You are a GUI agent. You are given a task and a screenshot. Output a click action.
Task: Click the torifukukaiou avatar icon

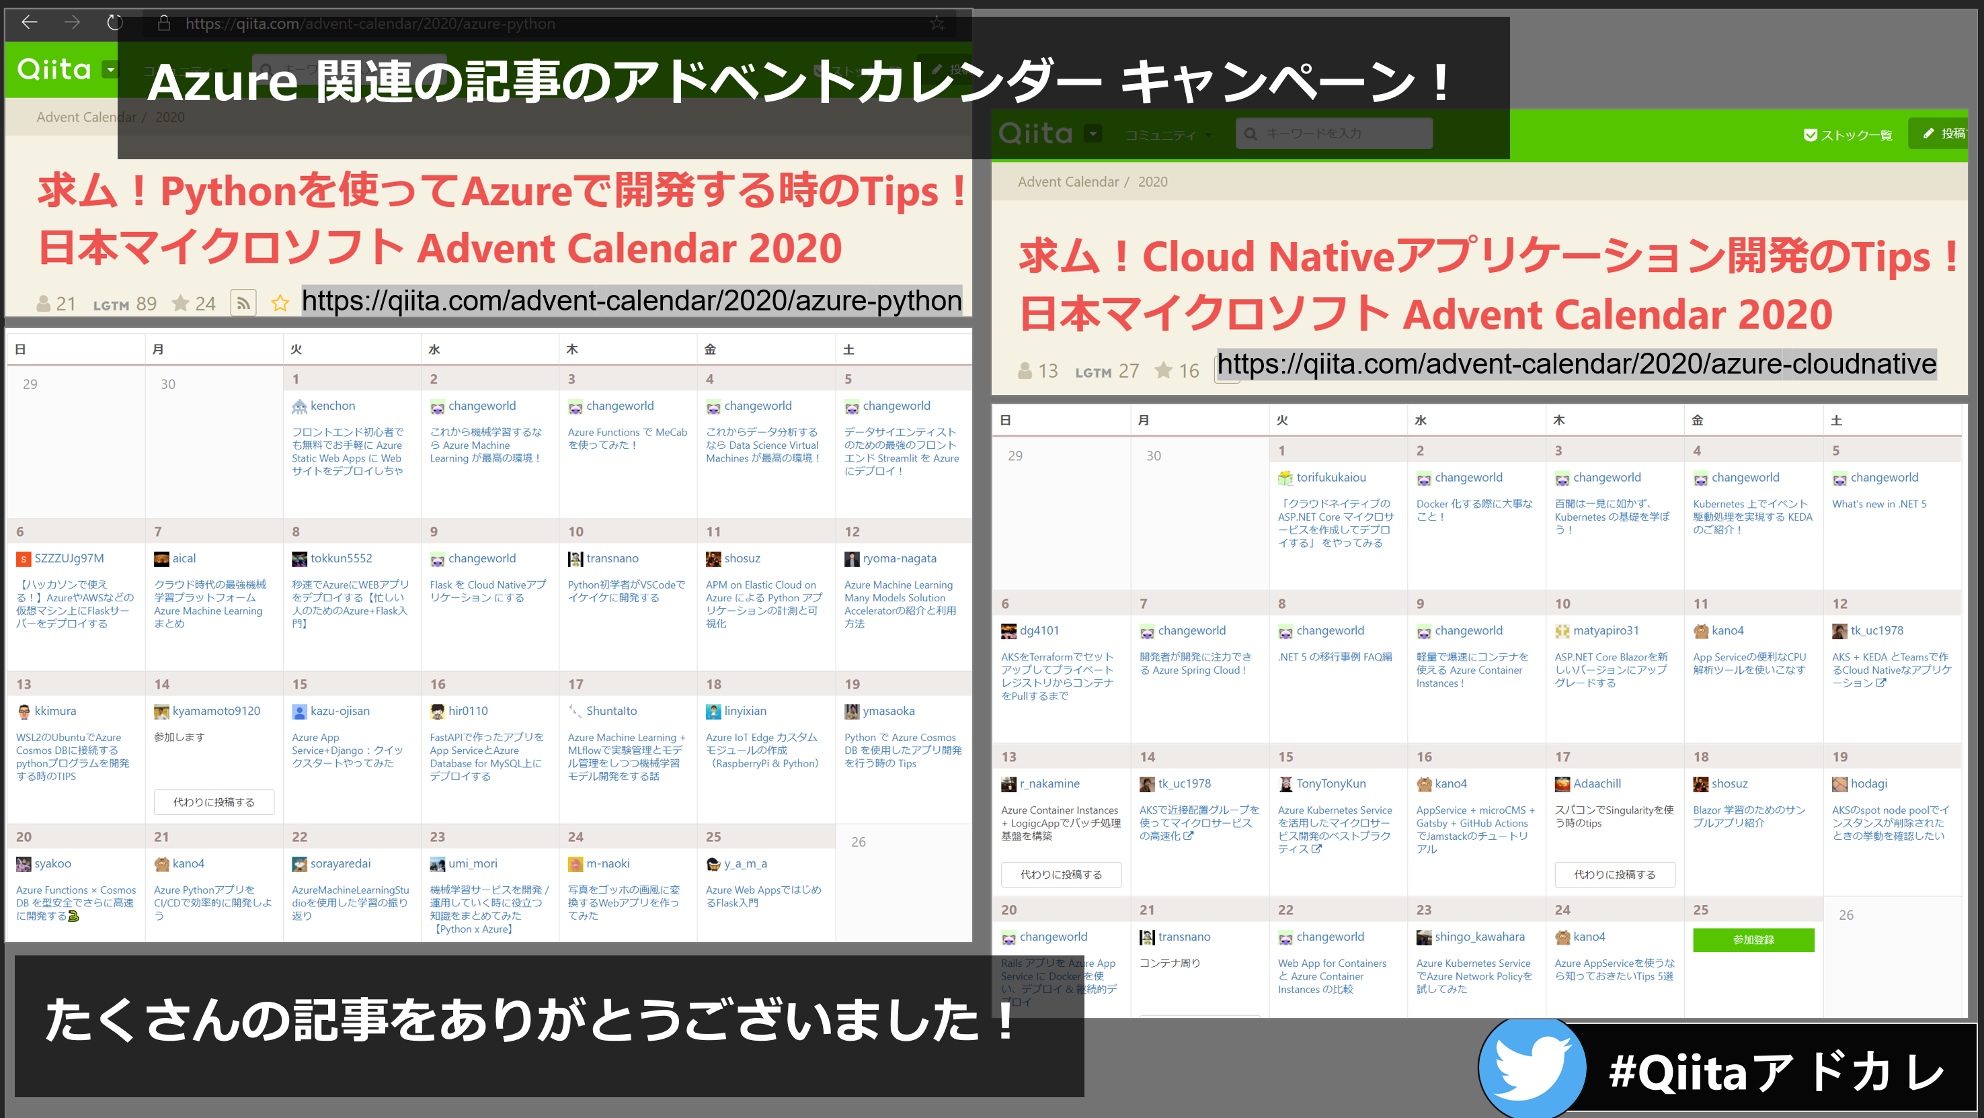[x=1285, y=478]
